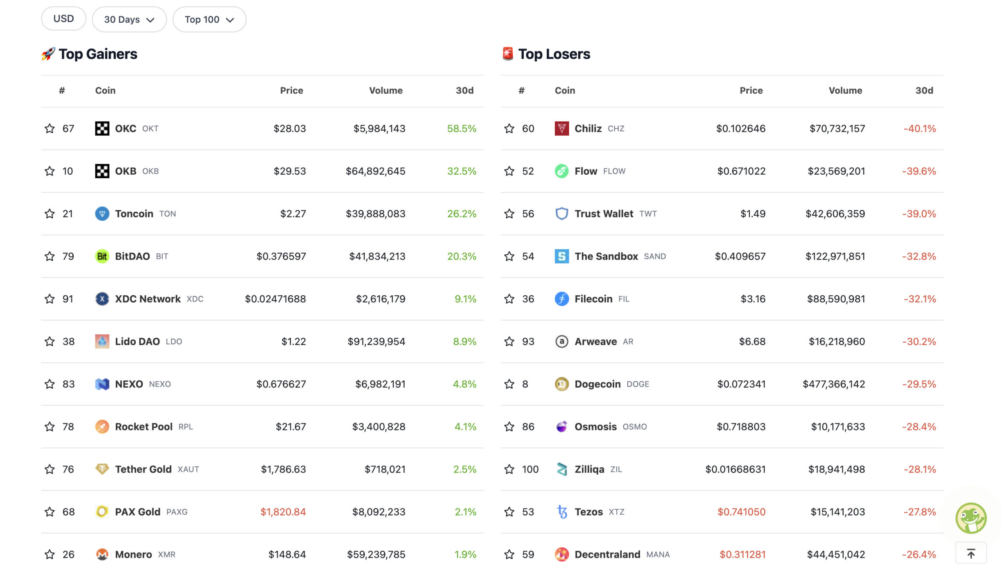Click the Flow green coin icon
The image size is (1001, 575).
click(x=561, y=171)
